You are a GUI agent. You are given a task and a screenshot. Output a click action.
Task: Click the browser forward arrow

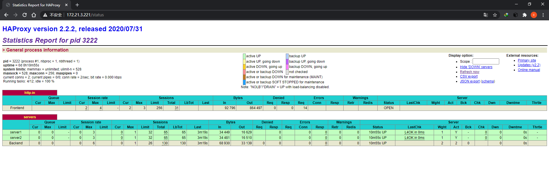click(15, 15)
